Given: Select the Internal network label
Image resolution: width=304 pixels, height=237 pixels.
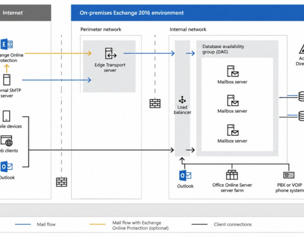Looking at the screenshot, I should click(x=188, y=29).
